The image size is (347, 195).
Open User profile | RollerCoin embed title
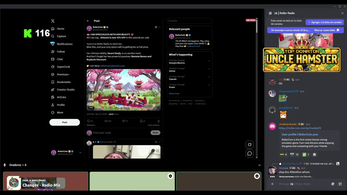(x=300, y=134)
